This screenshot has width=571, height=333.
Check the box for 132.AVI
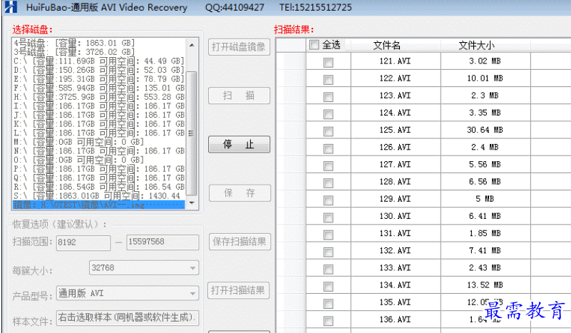tap(328, 252)
